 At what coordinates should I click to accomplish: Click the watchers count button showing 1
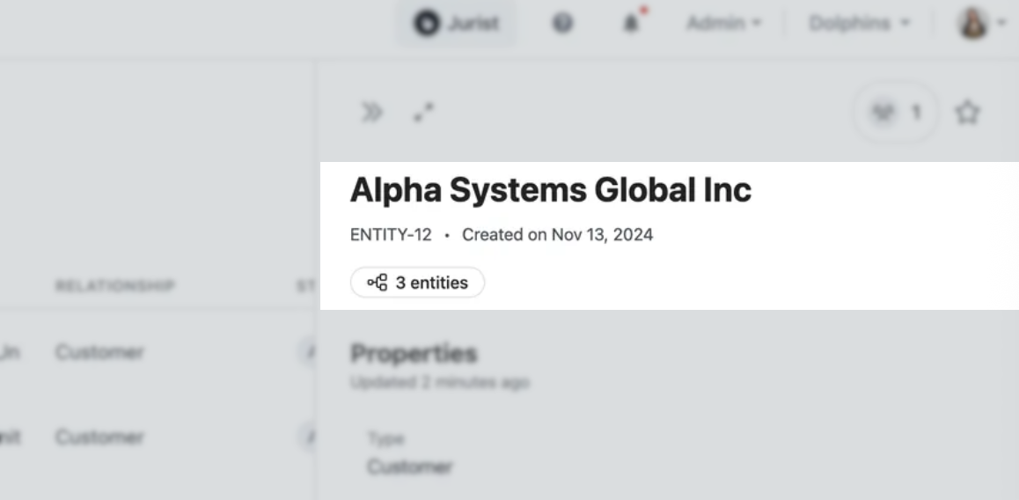895,113
